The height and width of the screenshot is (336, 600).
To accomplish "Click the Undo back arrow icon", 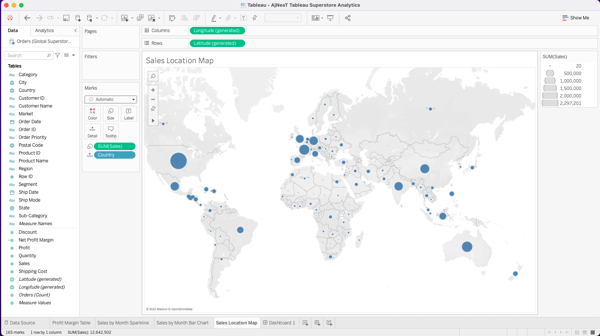I will 27,18.
